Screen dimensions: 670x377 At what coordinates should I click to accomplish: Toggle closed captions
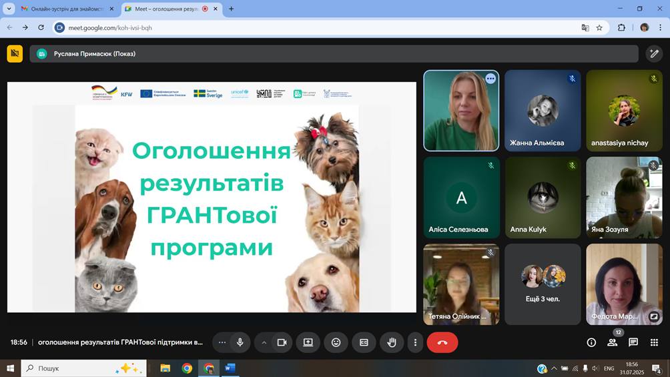[x=364, y=342]
